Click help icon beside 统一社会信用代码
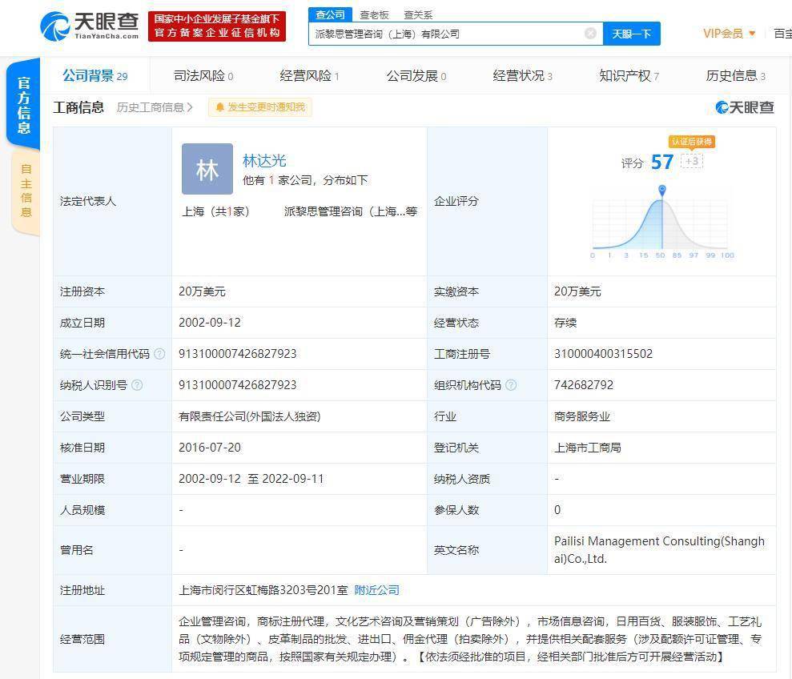 (x=160, y=354)
